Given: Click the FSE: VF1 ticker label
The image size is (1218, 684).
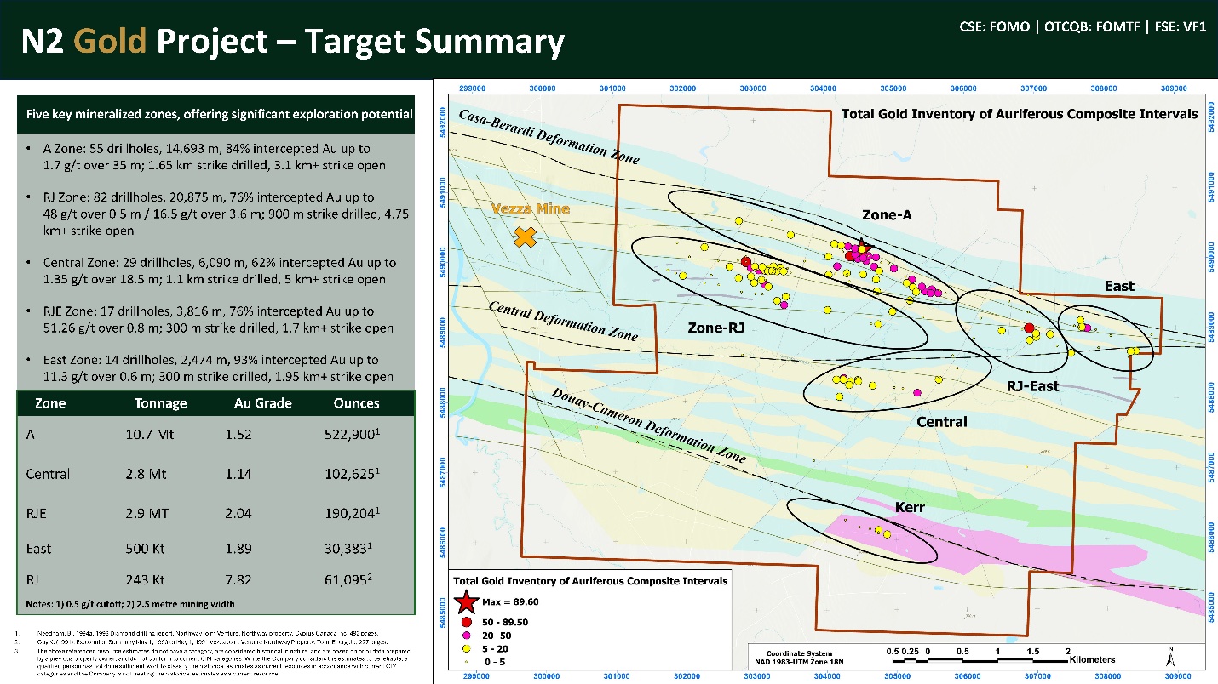Looking at the screenshot, I should 1179,26.
